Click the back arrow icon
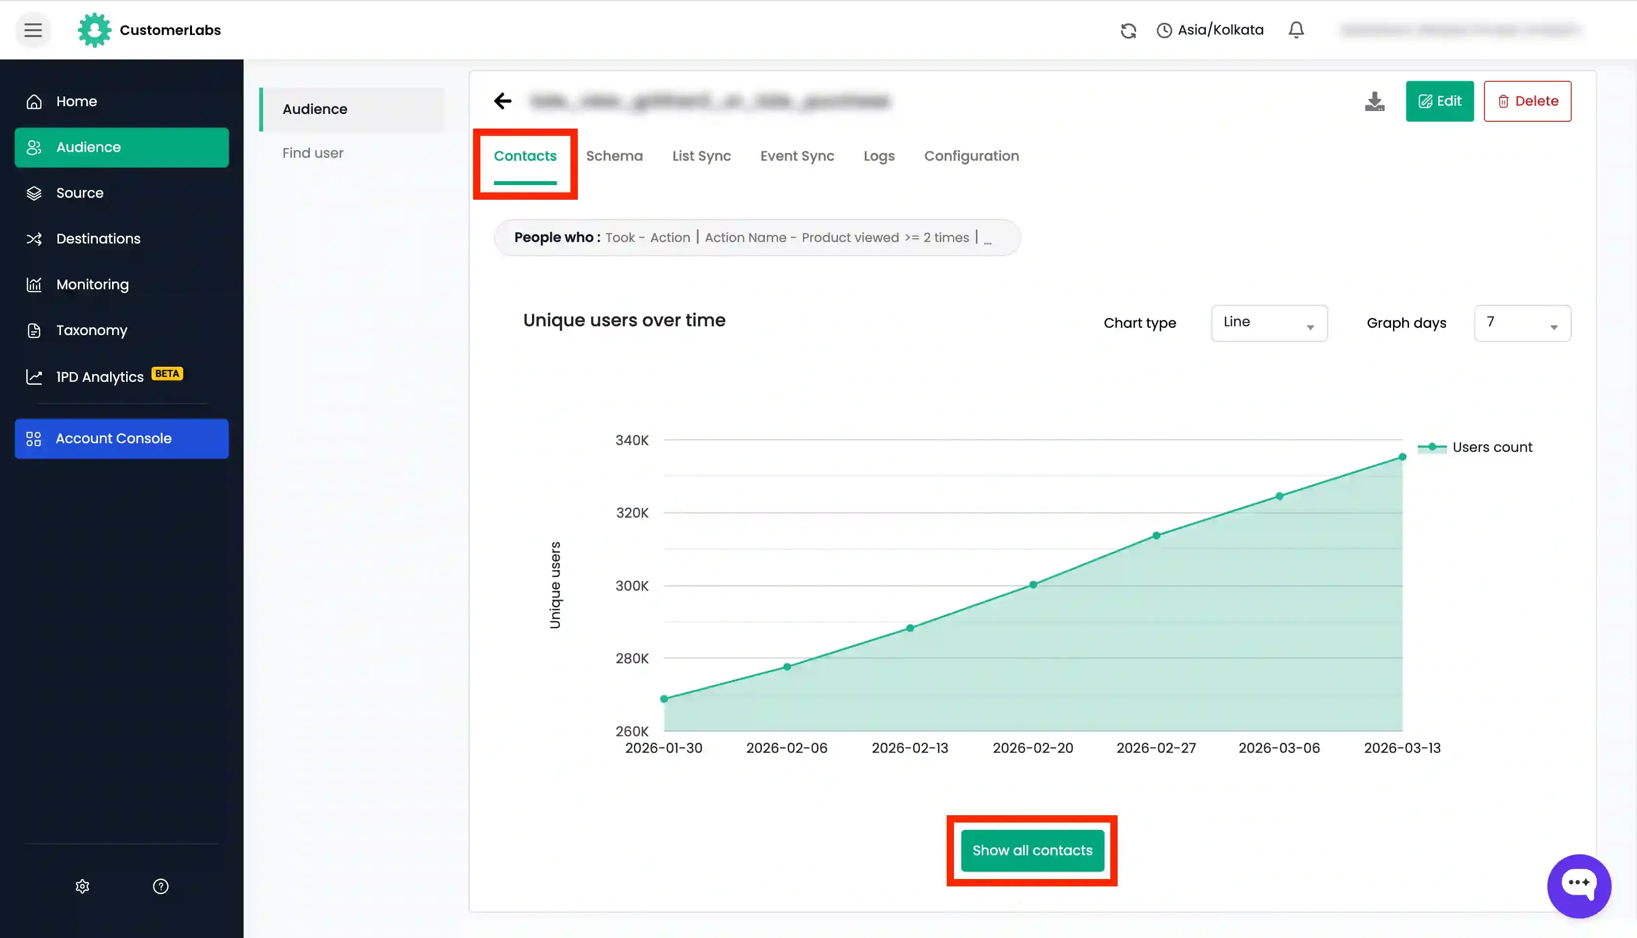The image size is (1637, 938). (x=503, y=100)
